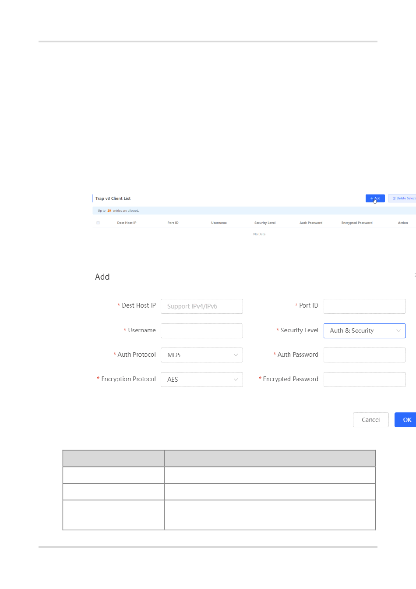Viewport: 416px width, 589px height.
Task: Click the Dest Host IP column header
Action: tap(127, 223)
